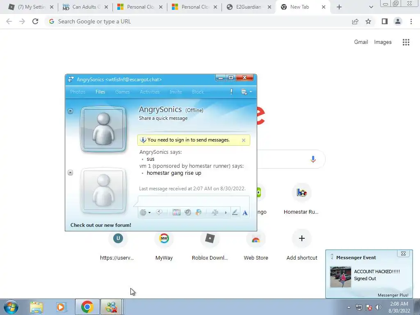Open the emoticon picker in chat toolbar
Viewport: 420px width, 315px height.
pos(143,213)
